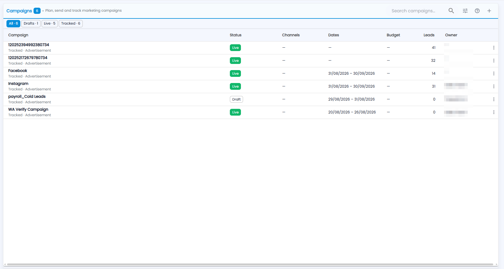This screenshot has height=269, width=504.
Task: Click the Owner column header
Action: pyautogui.click(x=451, y=35)
